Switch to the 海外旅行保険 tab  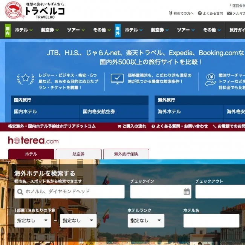coord(126,154)
